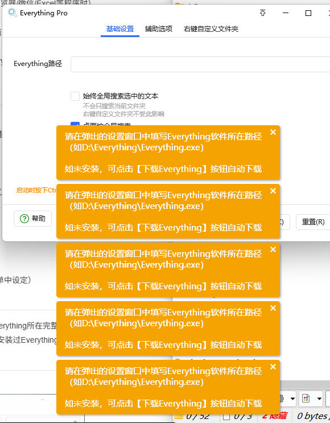This screenshot has height=423, width=330.
Task: Click into the Everything路径 input field
Action: click(x=200, y=64)
